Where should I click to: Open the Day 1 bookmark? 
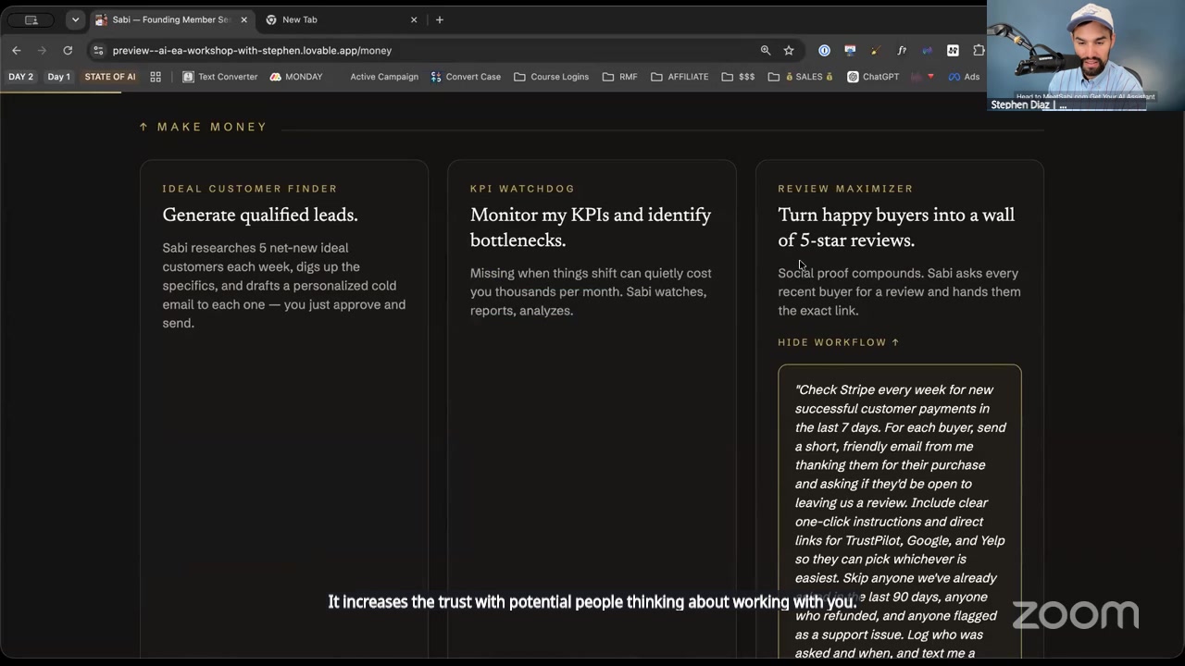(59, 77)
